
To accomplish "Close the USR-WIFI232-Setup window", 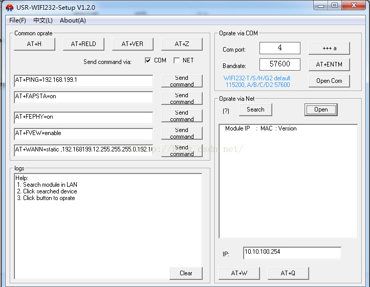I will point(354,6).
